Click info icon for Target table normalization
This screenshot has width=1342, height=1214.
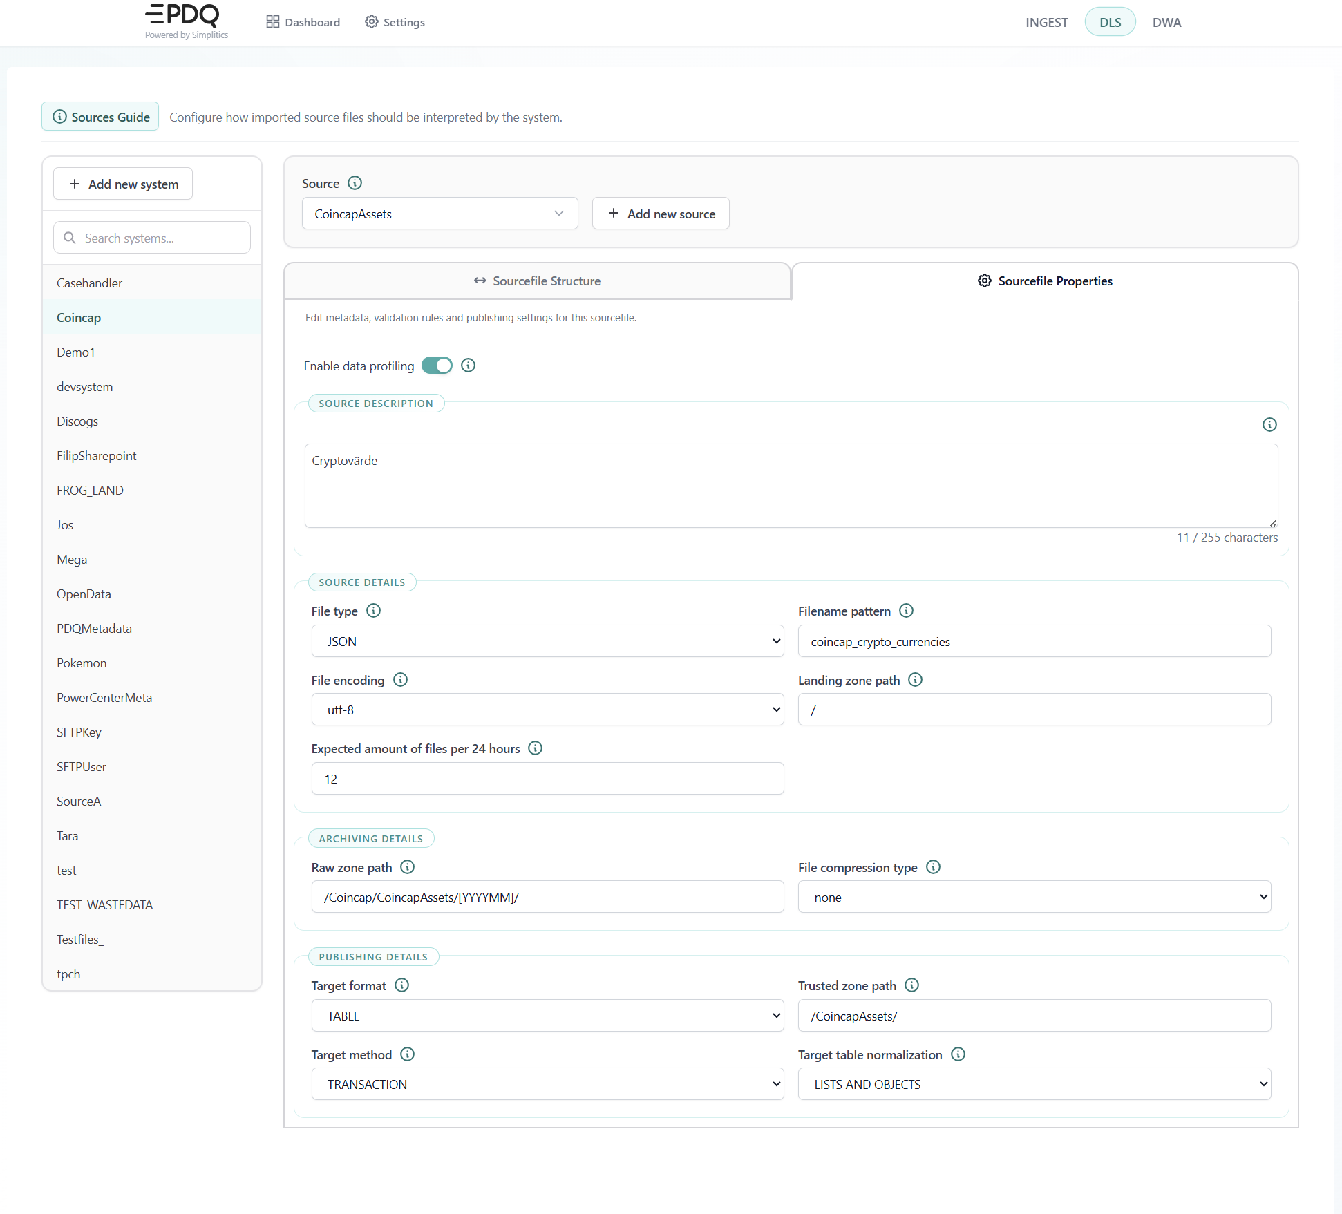(958, 1054)
